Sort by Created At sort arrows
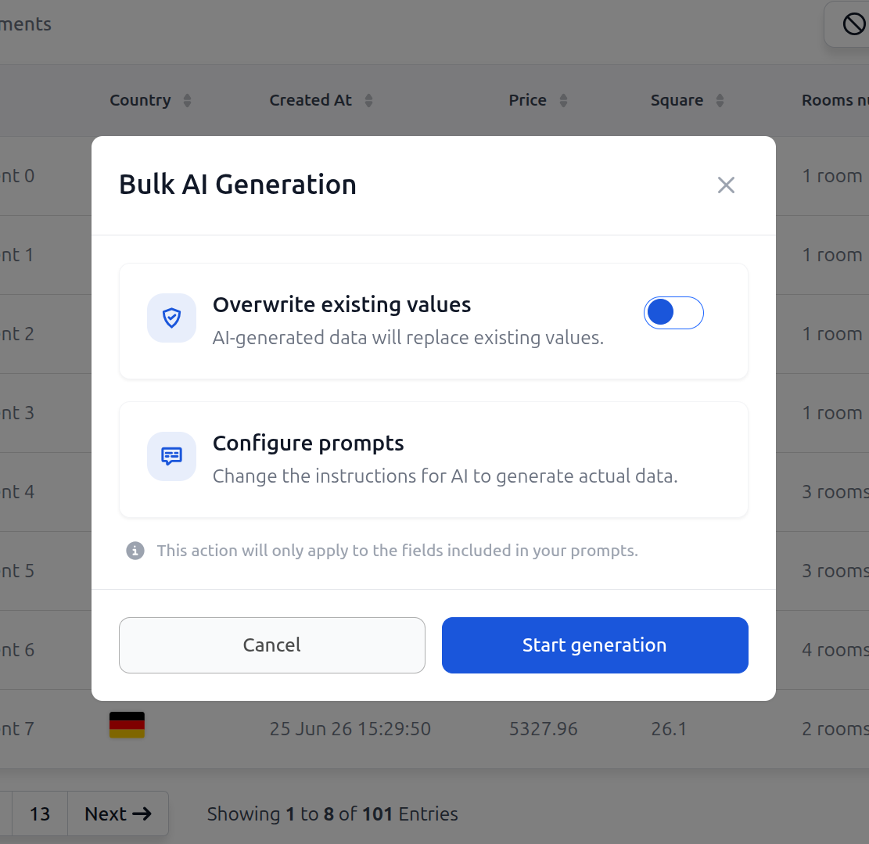This screenshot has height=844, width=869. point(368,100)
